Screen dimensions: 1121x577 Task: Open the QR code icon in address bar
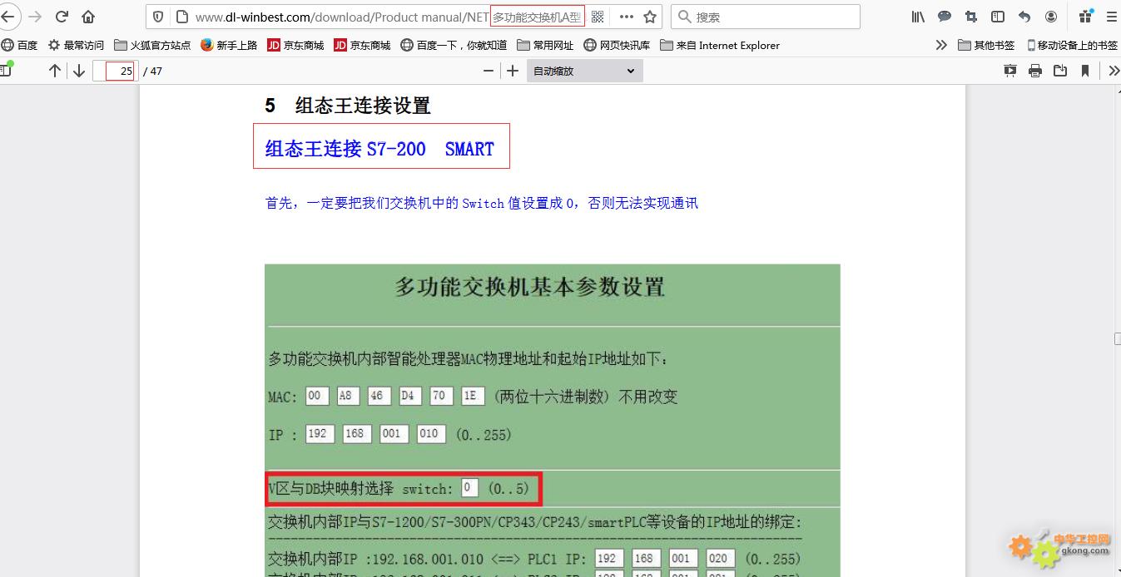click(598, 17)
